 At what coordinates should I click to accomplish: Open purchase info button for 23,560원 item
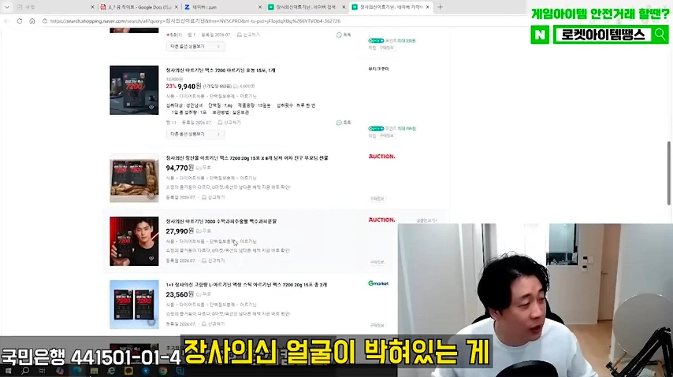point(377,325)
